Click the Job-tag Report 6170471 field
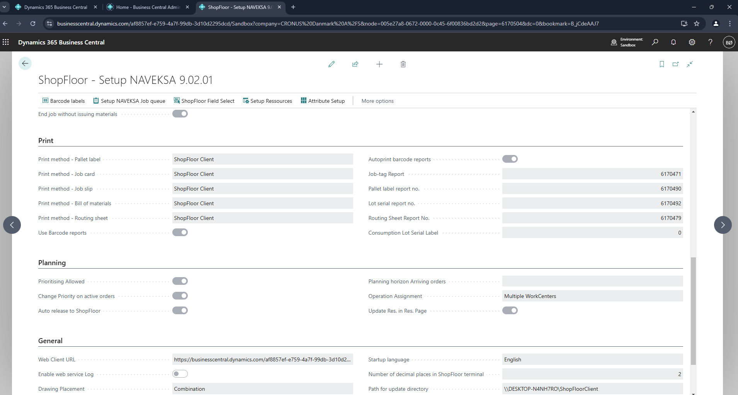The image size is (738, 395). pos(593,174)
